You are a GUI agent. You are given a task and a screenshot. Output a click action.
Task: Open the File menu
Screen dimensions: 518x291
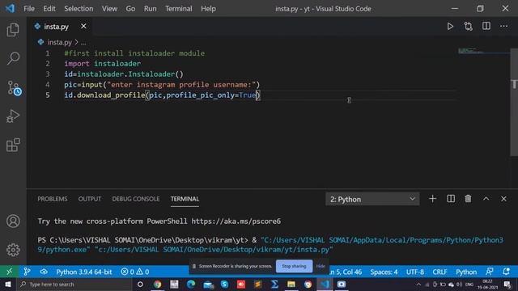click(29, 9)
